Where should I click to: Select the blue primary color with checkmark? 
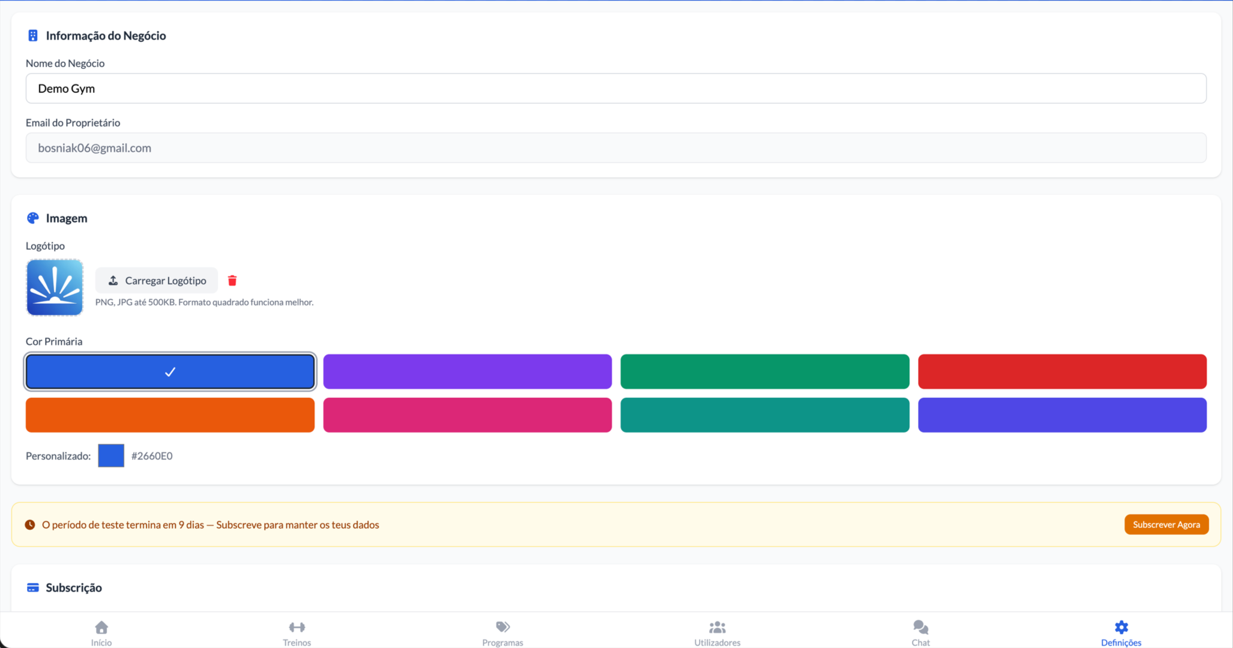(170, 371)
